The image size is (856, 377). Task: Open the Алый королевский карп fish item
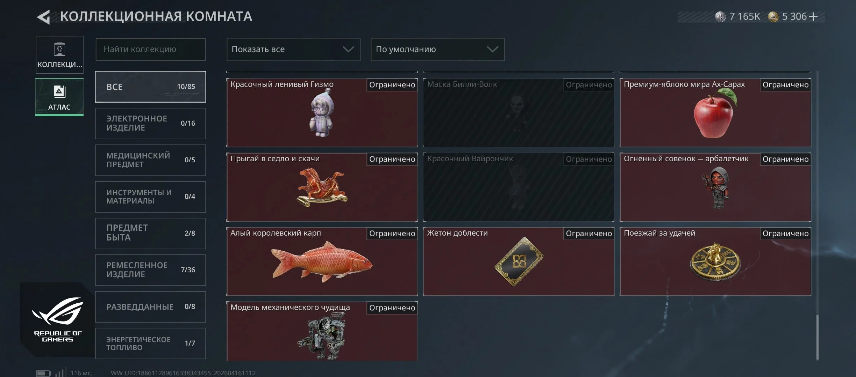click(x=322, y=261)
